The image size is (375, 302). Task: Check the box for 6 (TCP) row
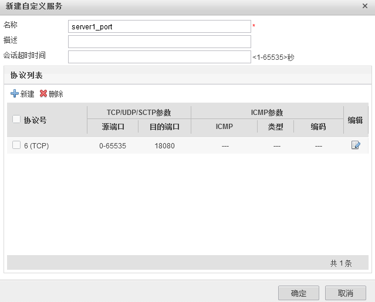click(16, 145)
